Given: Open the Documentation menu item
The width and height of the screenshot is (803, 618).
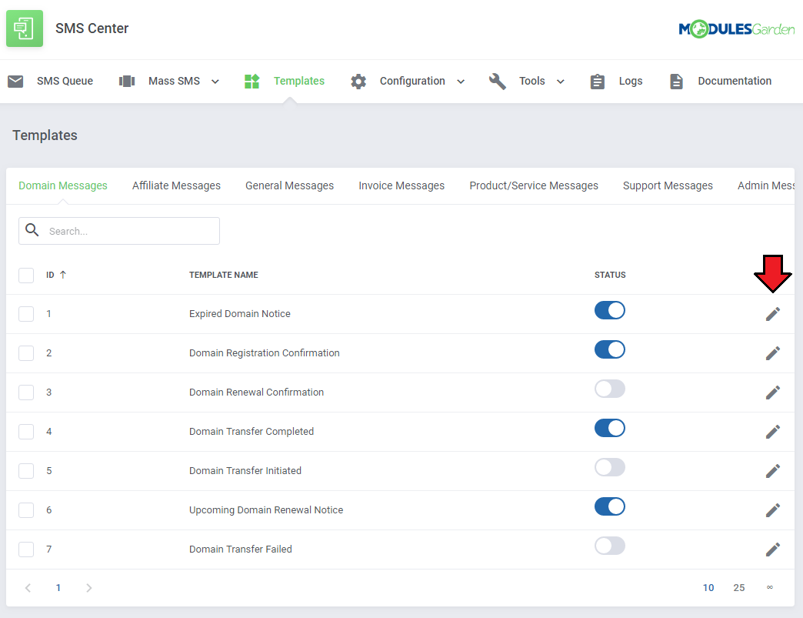Looking at the screenshot, I should [x=735, y=81].
